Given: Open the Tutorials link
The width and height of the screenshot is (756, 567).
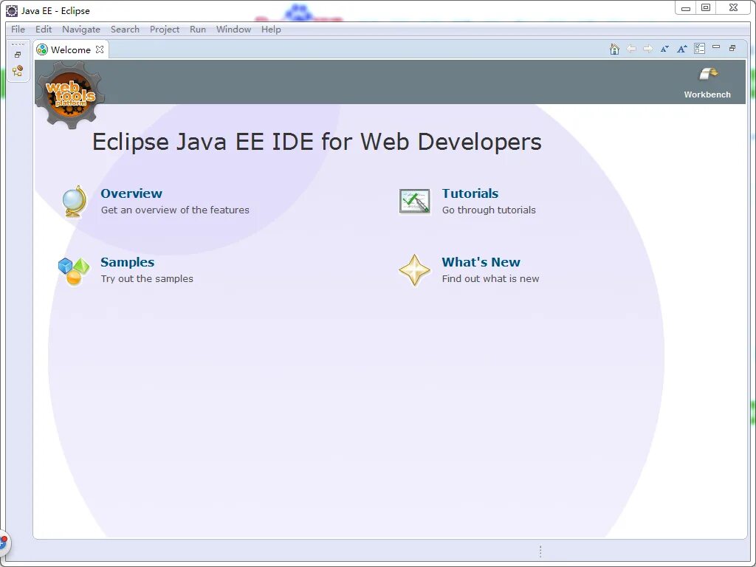Looking at the screenshot, I should (x=470, y=193).
